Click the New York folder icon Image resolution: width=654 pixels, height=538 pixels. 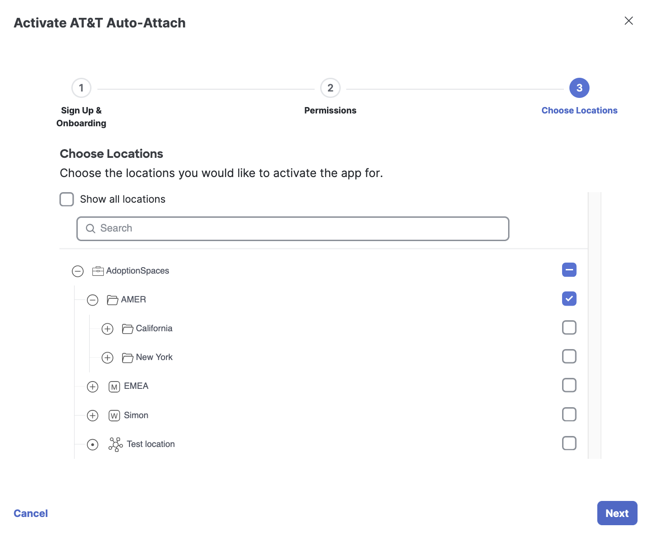tap(128, 357)
